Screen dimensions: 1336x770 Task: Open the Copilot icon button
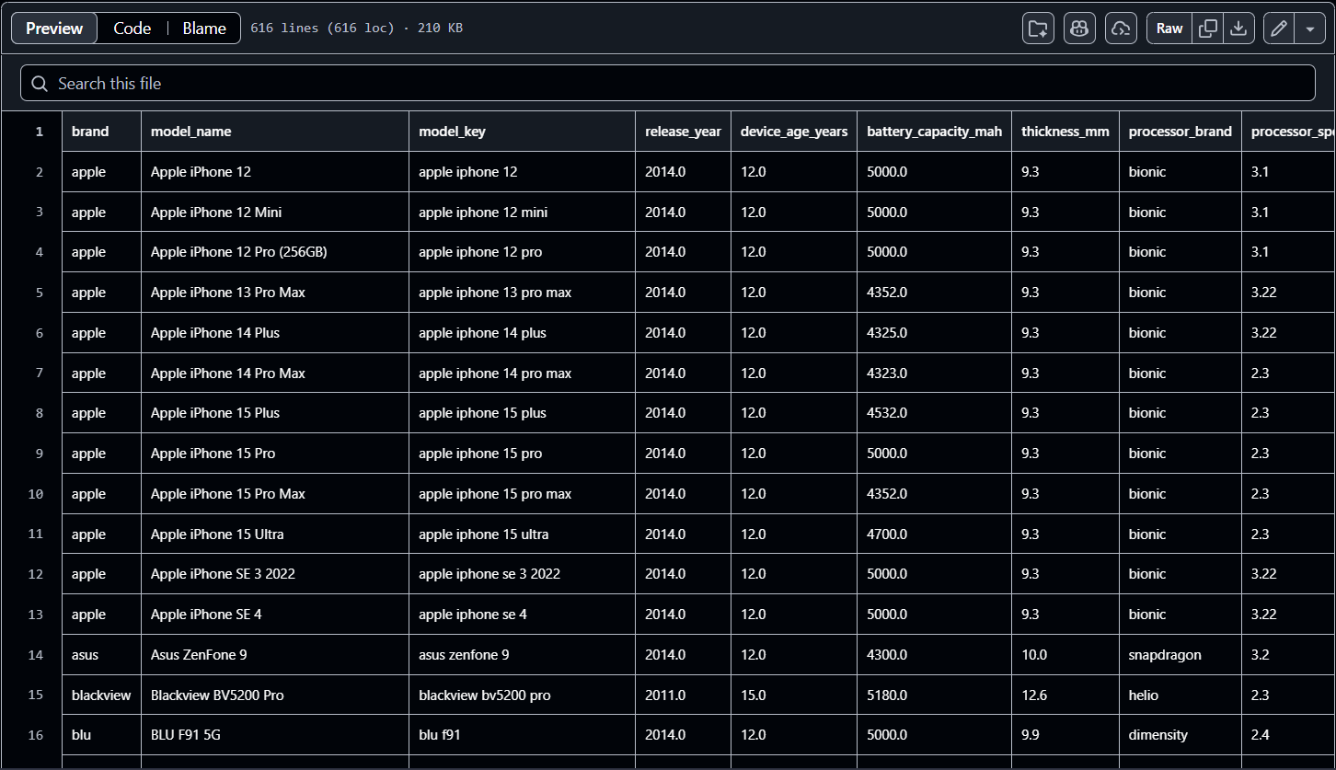[x=1079, y=29]
